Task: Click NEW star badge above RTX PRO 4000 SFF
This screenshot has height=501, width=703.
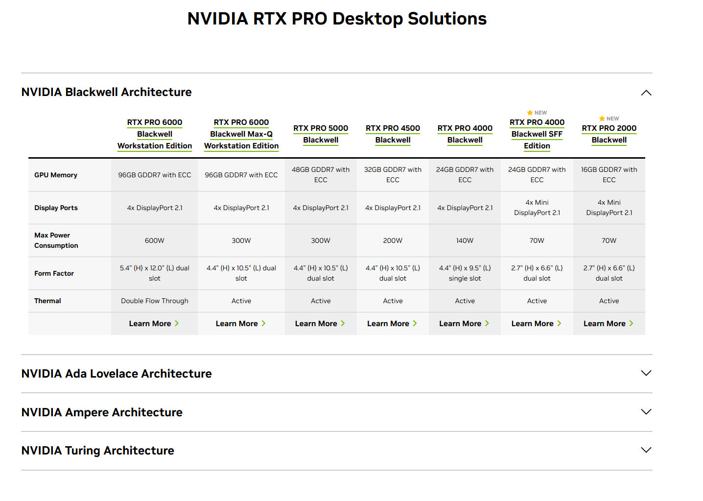Action: [x=537, y=113]
